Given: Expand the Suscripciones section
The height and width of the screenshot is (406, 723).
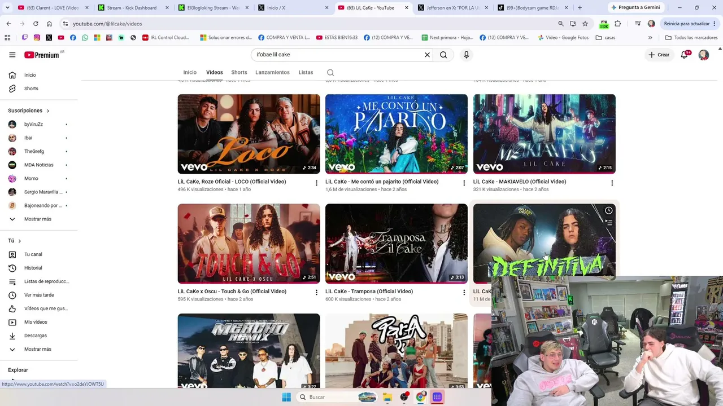Looking at the screenshot, I should 29,111.
